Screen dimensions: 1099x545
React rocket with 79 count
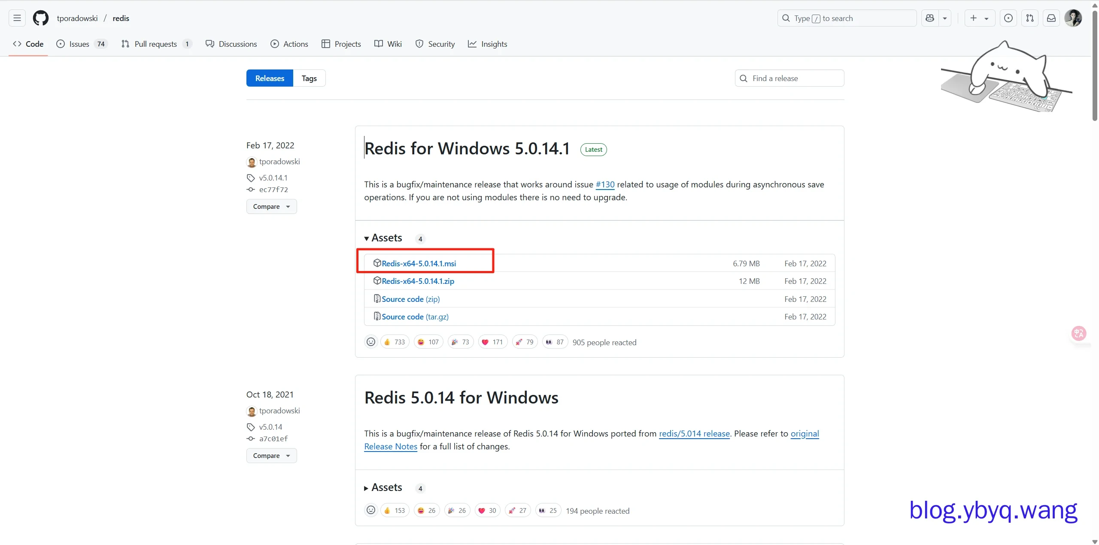coord(525,342)
